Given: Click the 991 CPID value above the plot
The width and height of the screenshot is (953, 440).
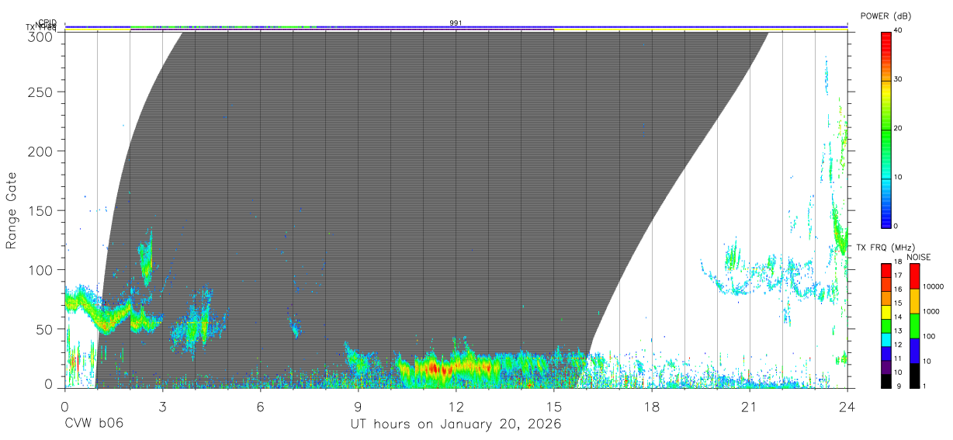Looking at the screenshot, I should pyautogui.click(x=456, y=23).
